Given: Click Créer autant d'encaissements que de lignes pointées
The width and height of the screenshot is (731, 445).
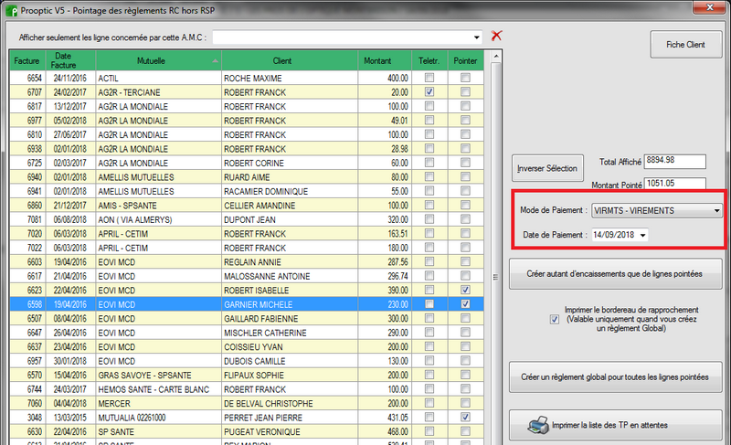Looking at the screenshot, I should pyautogui.click(x=615, y=274).
